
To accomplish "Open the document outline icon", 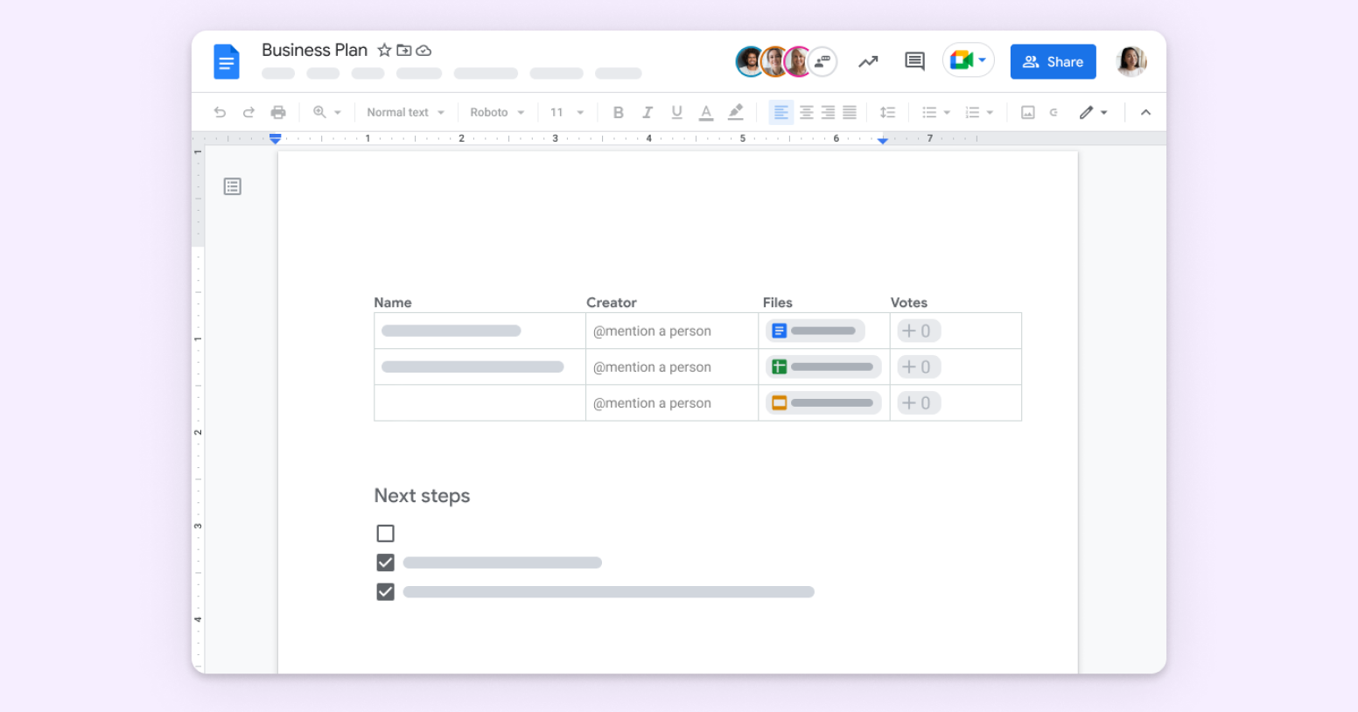I will 232,185.
